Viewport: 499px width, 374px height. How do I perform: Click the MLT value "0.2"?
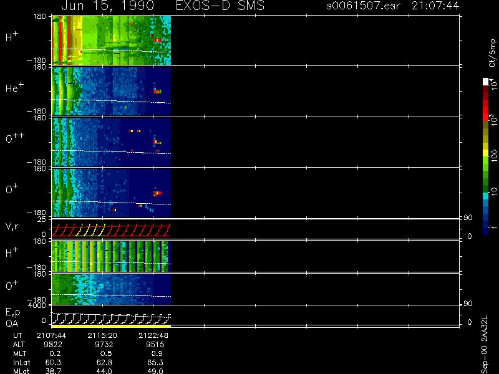[55, 353]
